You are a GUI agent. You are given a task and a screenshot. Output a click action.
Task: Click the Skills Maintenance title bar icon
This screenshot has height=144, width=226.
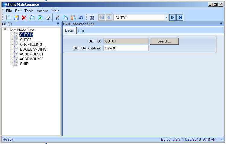(4, 5)
